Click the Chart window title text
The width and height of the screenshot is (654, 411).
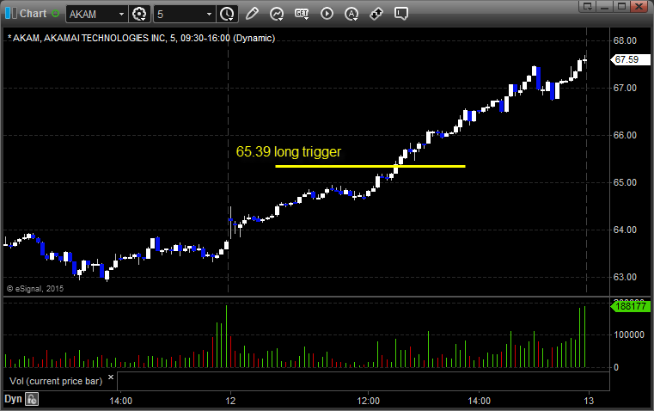tap(34, 14)
